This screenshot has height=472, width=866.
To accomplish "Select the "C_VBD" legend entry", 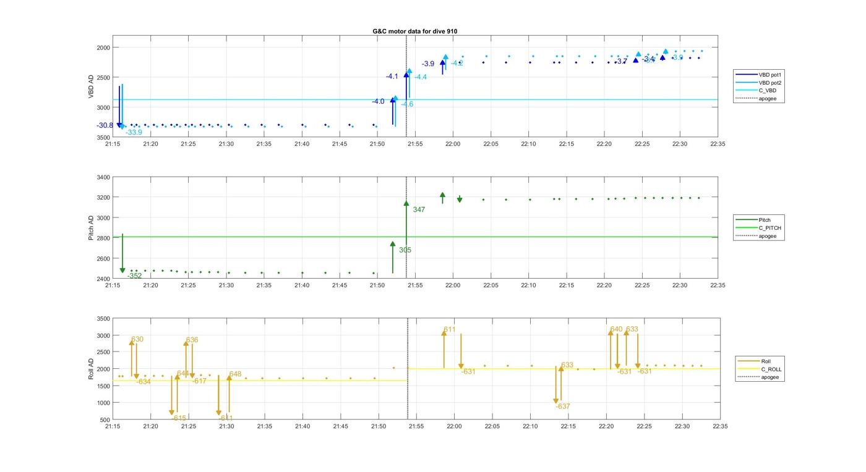I will (x=757, y=91).
